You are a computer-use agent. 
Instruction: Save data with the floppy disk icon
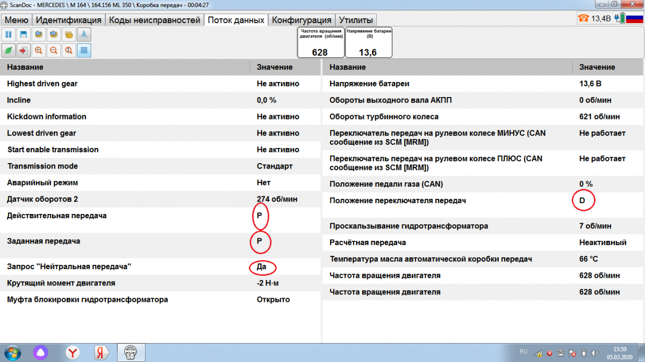(24, 35)
